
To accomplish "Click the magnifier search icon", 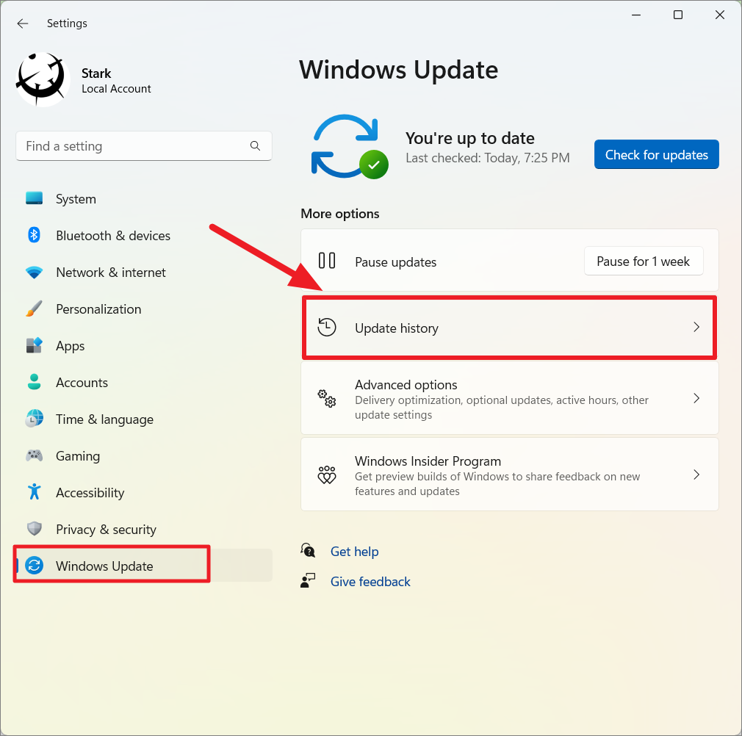I will click(x=255, y=145).
